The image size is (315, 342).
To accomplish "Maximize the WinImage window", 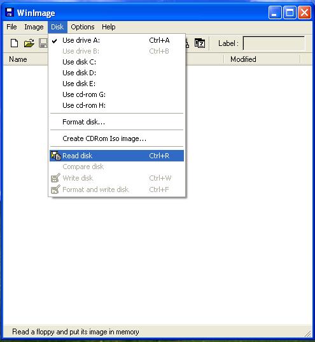I will [x=290, y=13].
